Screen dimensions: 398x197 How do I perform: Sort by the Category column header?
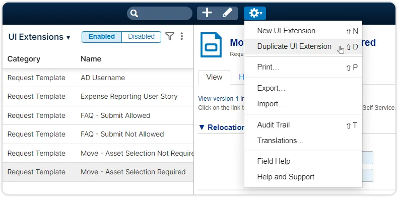(24, 59)
